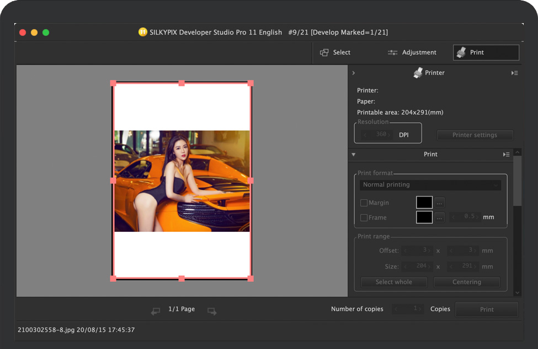
Task: Collapse the Print section triangle
Action: (x=354, y=155)
